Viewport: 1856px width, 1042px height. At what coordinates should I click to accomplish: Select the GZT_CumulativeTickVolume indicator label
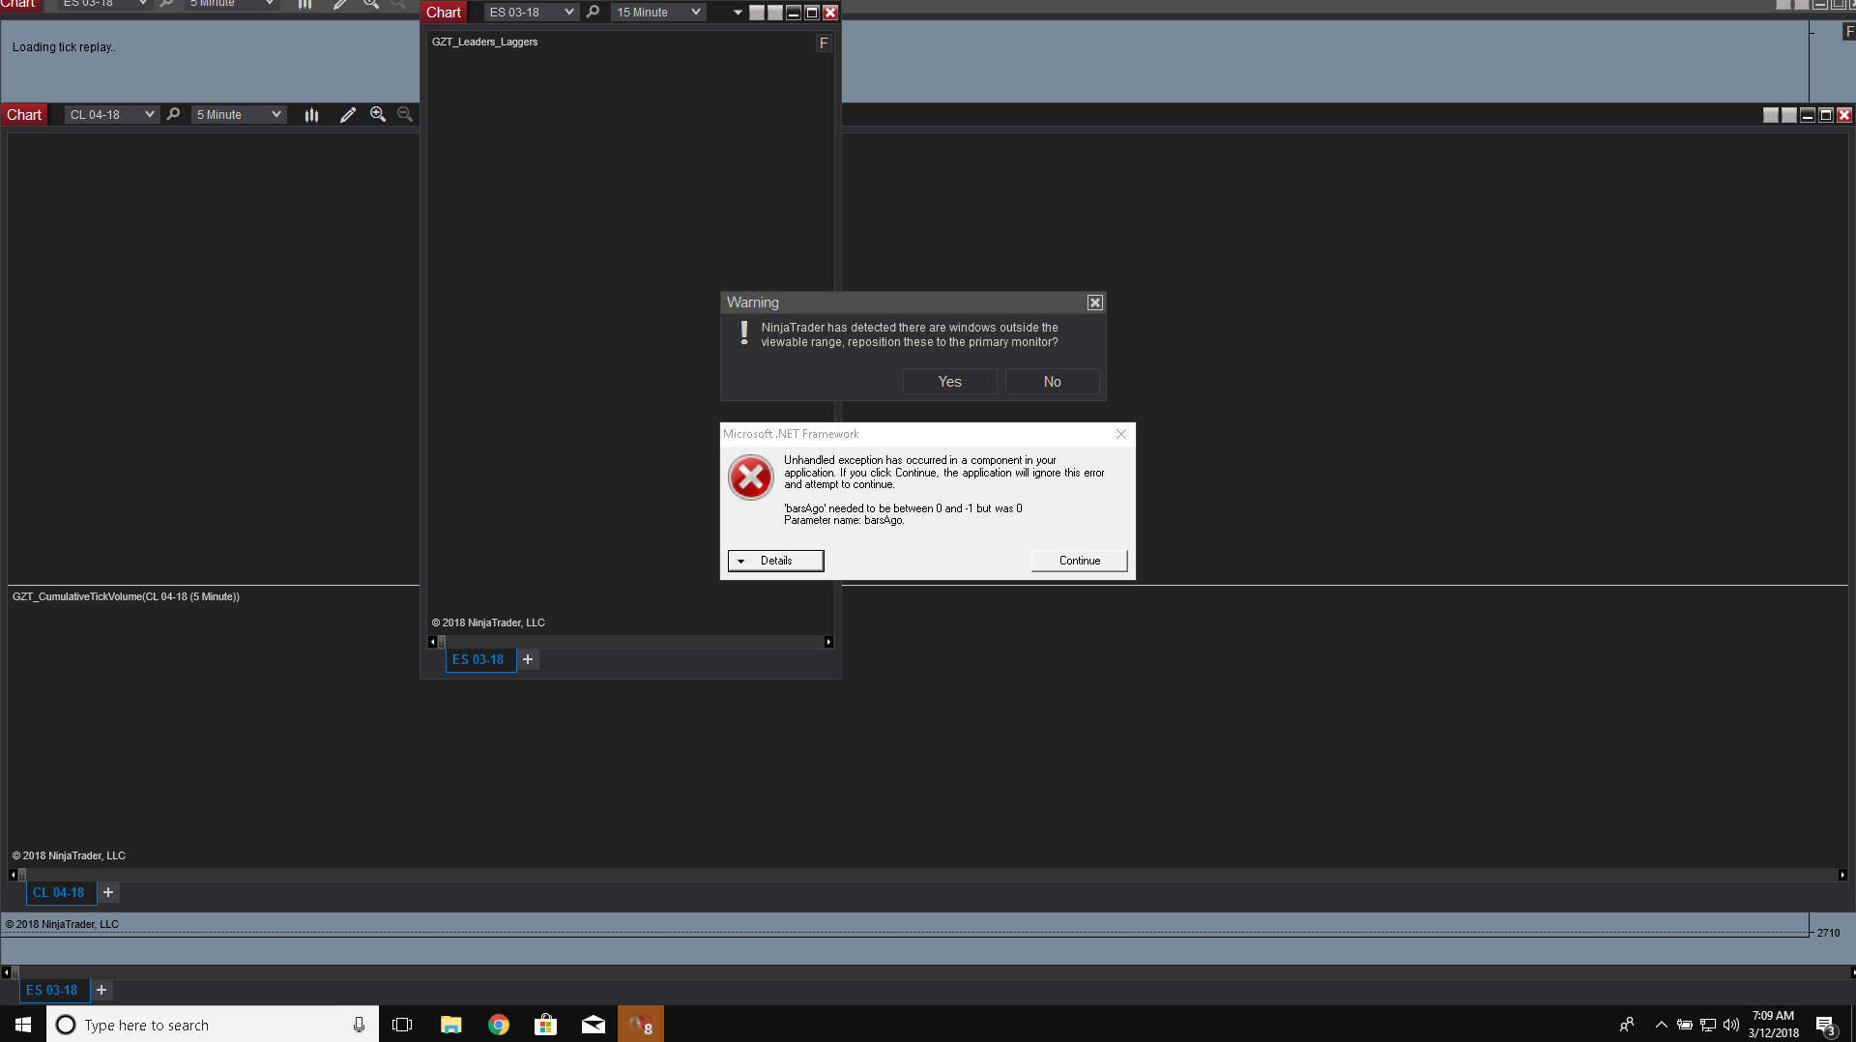(126, 597)
